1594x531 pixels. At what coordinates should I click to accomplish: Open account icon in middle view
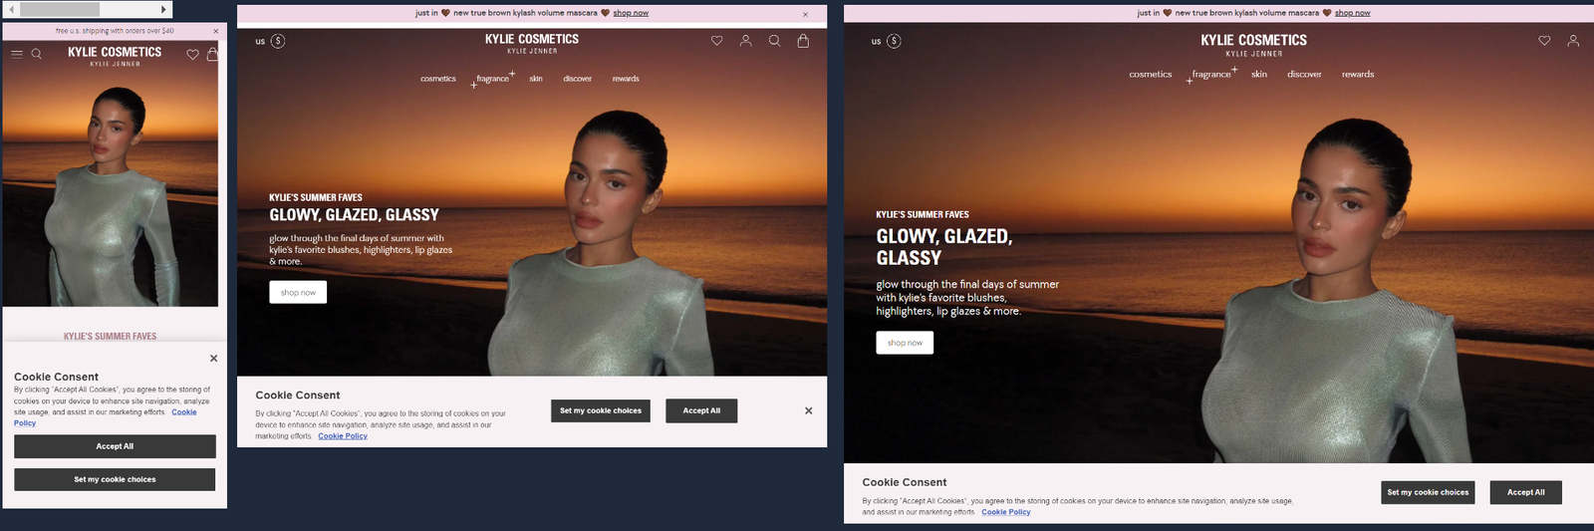[x=745, y=41]
